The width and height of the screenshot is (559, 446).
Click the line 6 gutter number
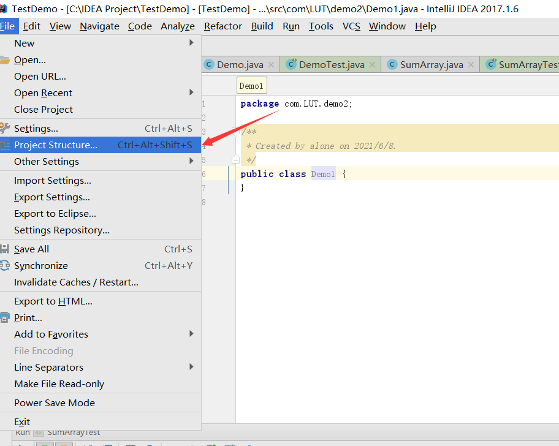coord(203,174)
